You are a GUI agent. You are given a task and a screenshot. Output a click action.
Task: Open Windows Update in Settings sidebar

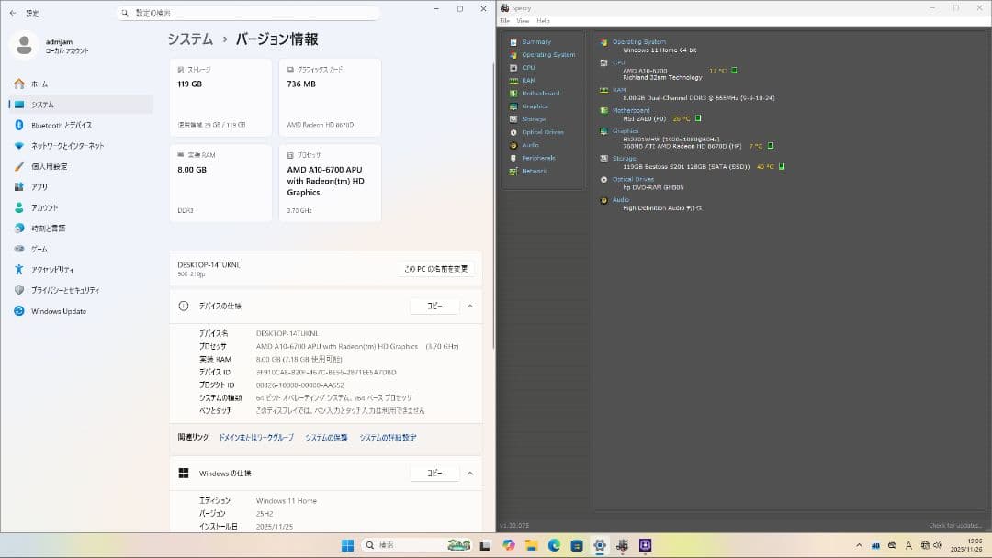point(57,311)
